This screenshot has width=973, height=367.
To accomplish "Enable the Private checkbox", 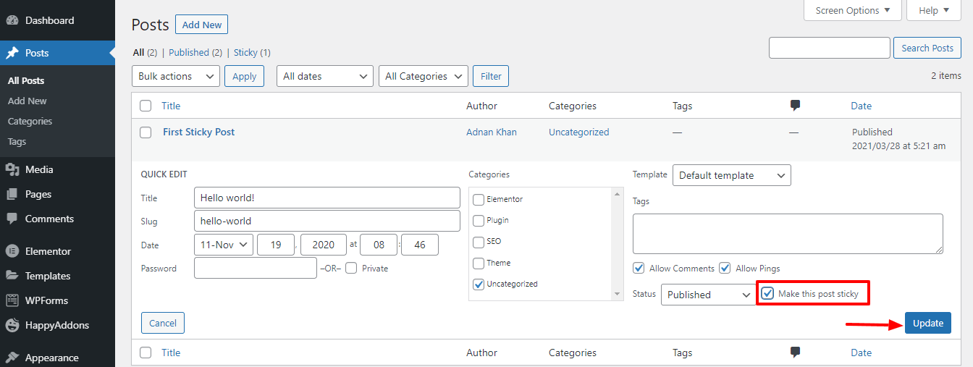I will pos(351,269).
